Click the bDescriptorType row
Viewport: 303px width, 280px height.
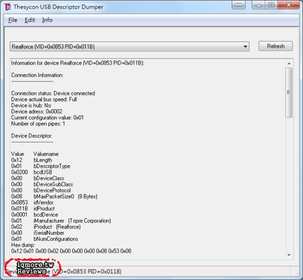click(x=41, y=166)
